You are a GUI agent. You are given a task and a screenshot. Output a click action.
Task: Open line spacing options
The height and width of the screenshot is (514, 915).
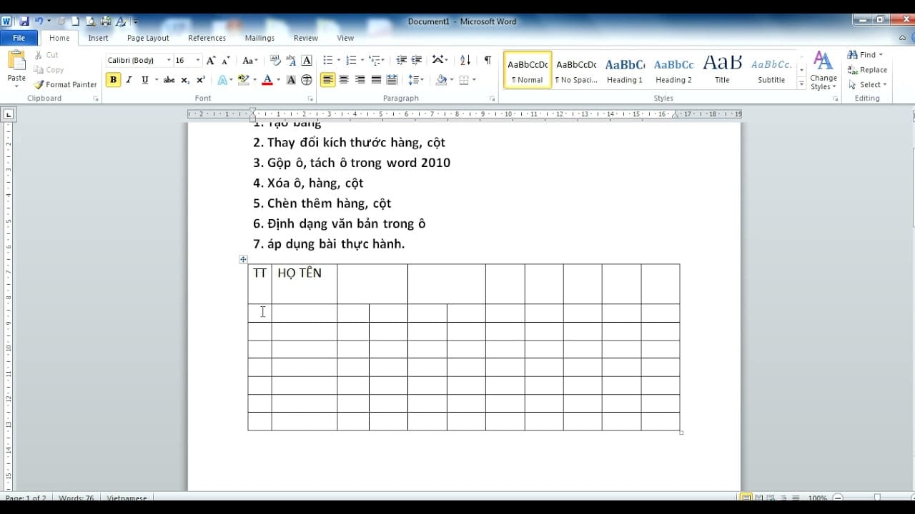[415, 80]
